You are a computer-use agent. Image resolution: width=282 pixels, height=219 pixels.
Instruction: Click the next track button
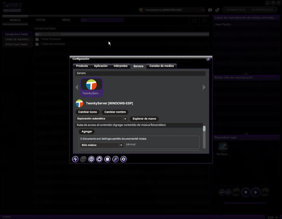click(x=265, y=192)
